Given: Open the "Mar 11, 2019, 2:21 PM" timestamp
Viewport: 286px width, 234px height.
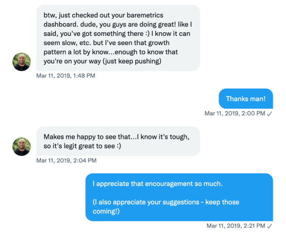Looking at the screenshot, I should (x=234, y=226).
